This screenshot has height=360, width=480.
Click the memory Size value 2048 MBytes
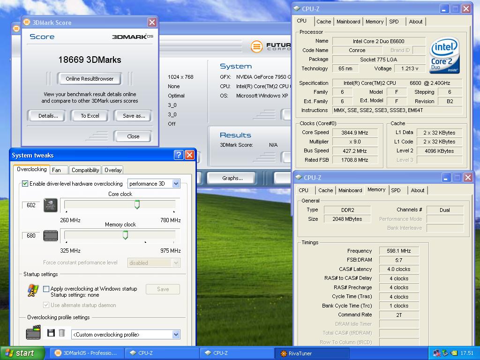(347, 219)
